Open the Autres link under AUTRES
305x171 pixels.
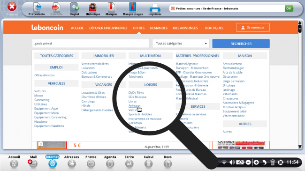tap(227, 132)
